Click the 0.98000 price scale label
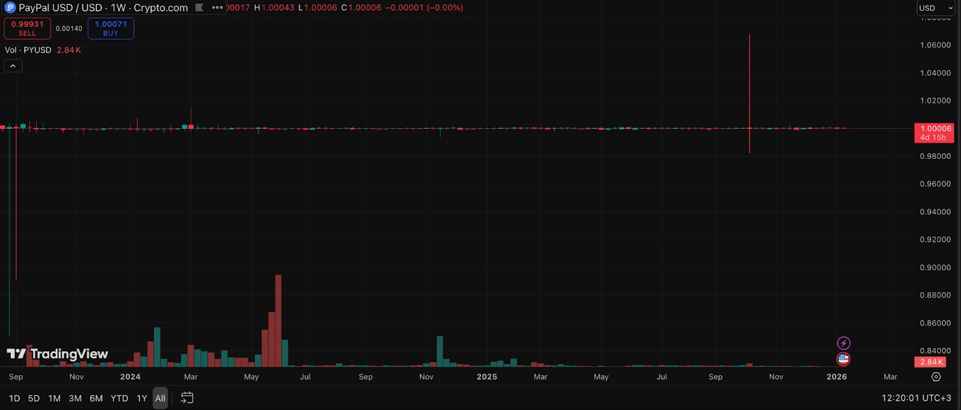The width and height of the screenshot is (961, 410). (935, 156)
